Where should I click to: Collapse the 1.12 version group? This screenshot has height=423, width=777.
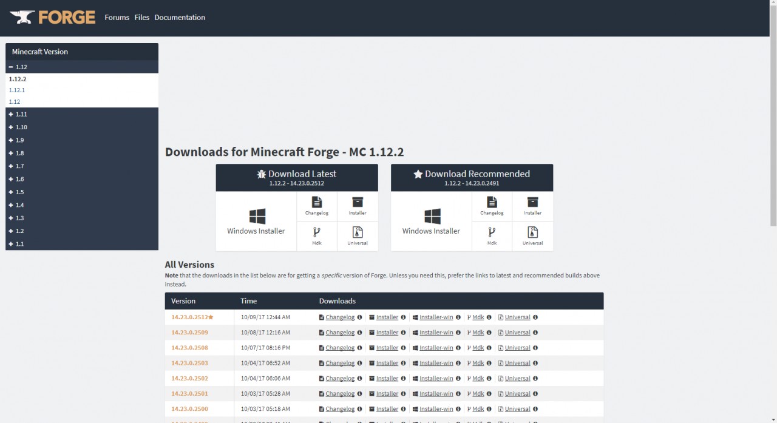[82, 67]
